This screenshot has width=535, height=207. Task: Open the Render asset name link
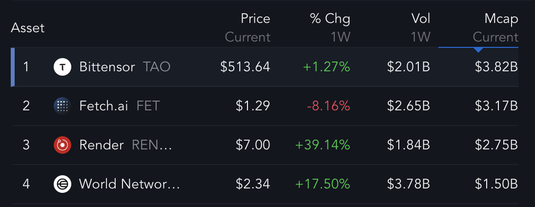[102, 145]
